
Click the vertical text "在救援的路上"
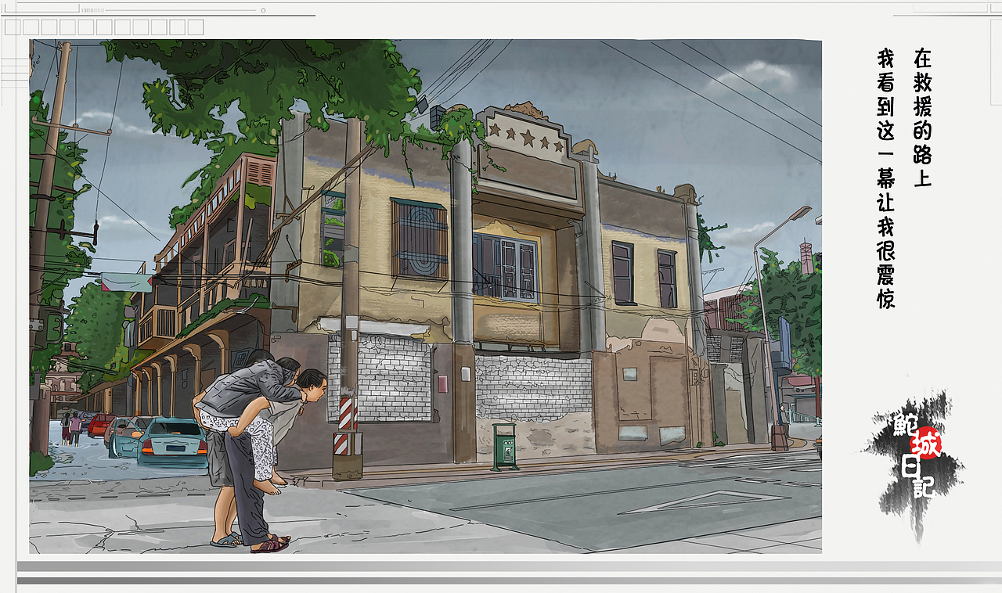[x=923, y=118]
